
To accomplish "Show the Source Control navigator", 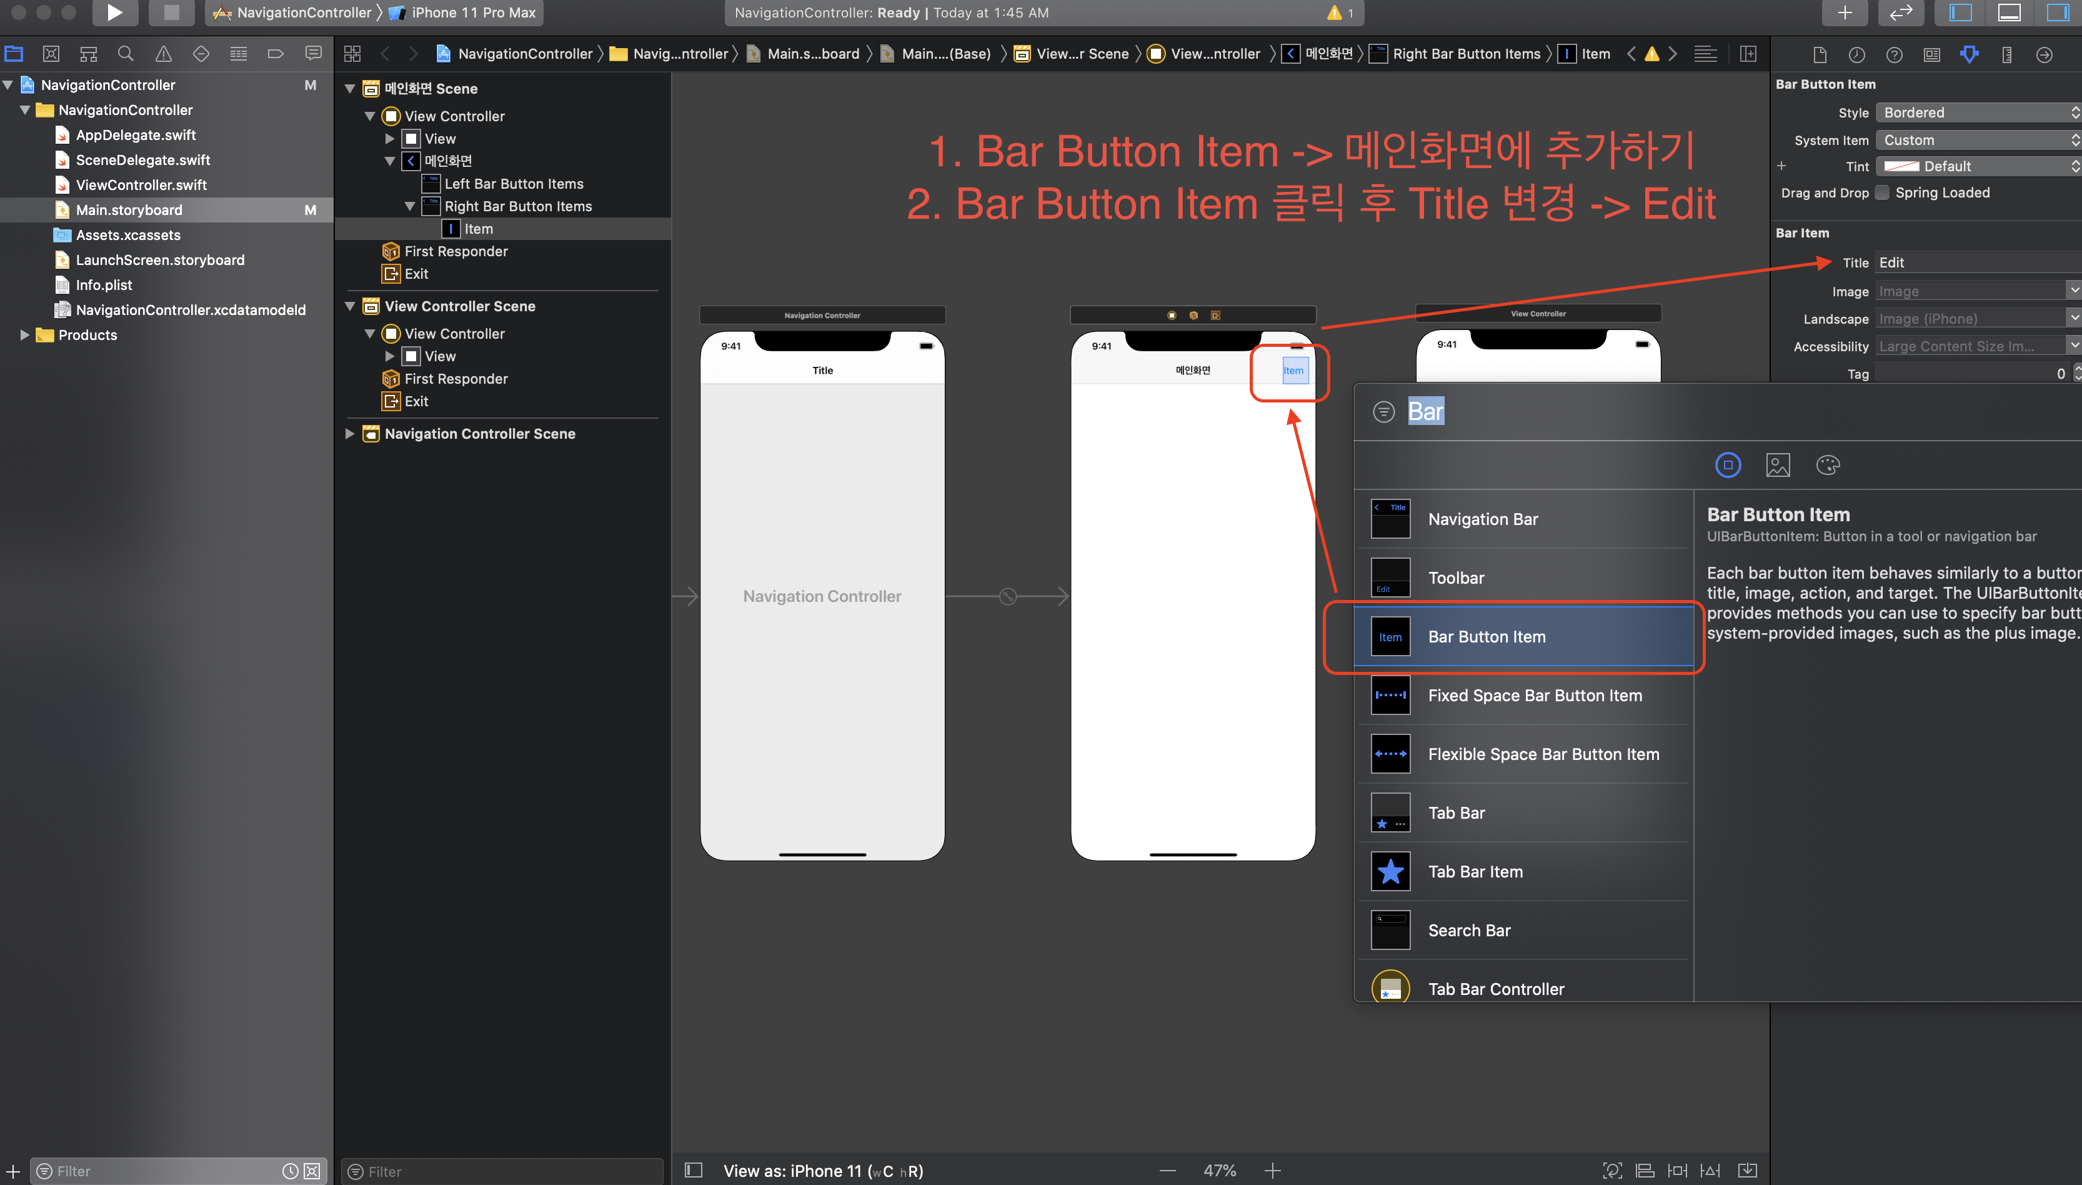I will click(51, 54).
